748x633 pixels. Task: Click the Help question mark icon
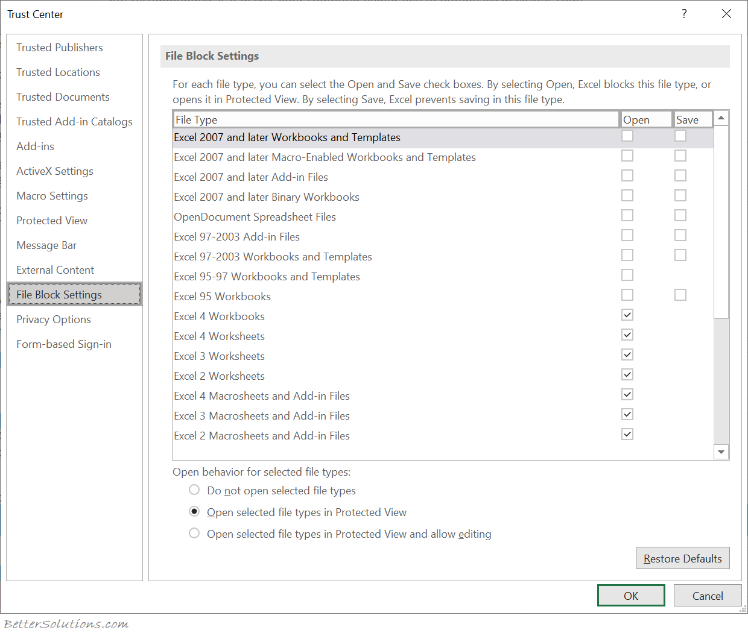(x=684, y=14)
